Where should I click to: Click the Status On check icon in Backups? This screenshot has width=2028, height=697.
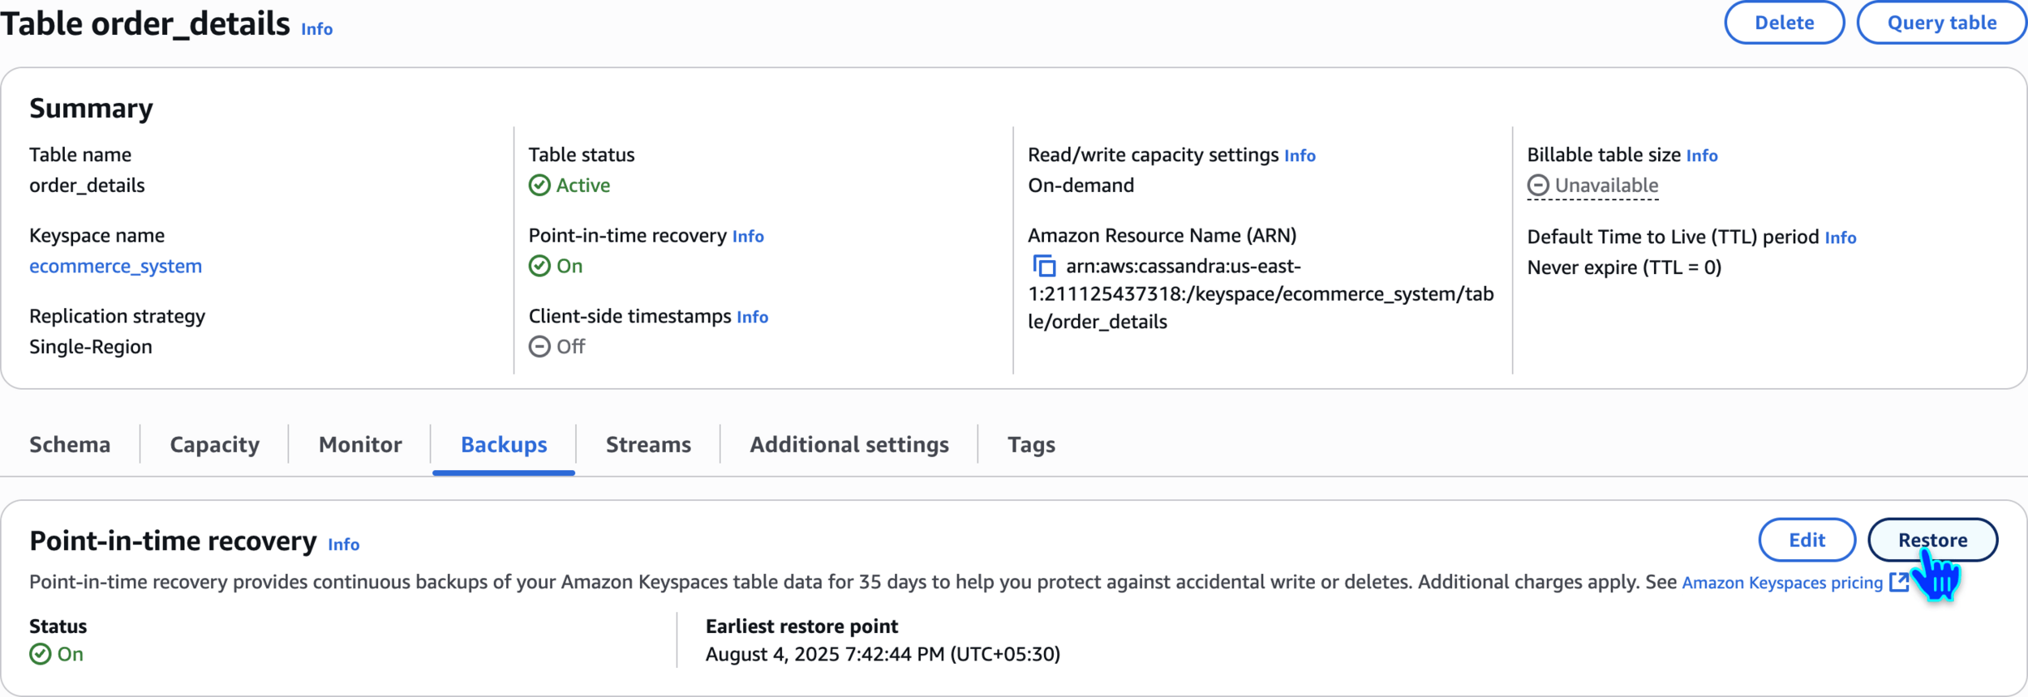tap(40, 654)
